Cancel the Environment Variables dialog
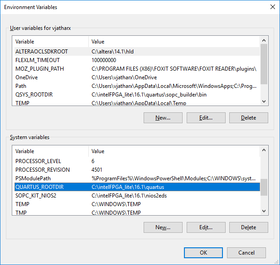Image resolution: width=280 pixels, height=265 pixels. point(246,253)
